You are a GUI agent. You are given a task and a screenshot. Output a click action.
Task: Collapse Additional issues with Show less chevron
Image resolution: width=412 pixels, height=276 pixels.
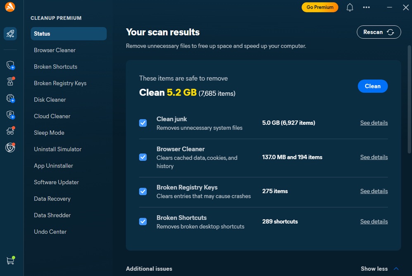pos(396,269)
